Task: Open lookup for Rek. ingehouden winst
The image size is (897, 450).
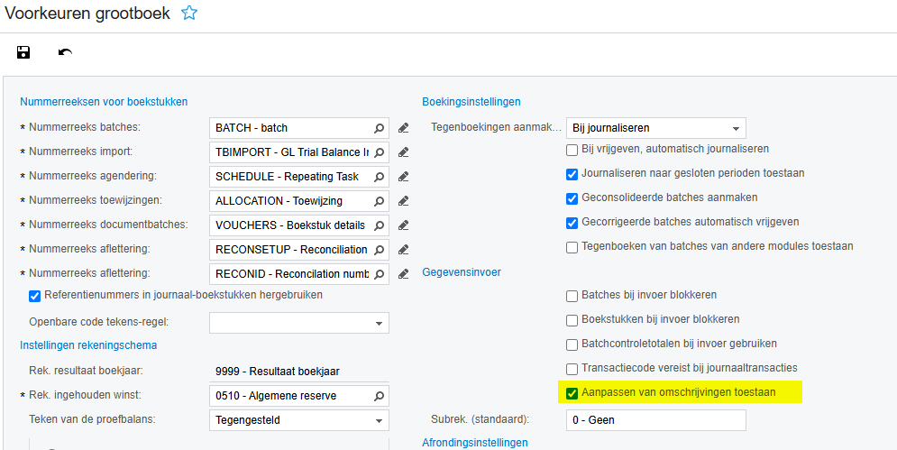Action: tap(380, 396)
